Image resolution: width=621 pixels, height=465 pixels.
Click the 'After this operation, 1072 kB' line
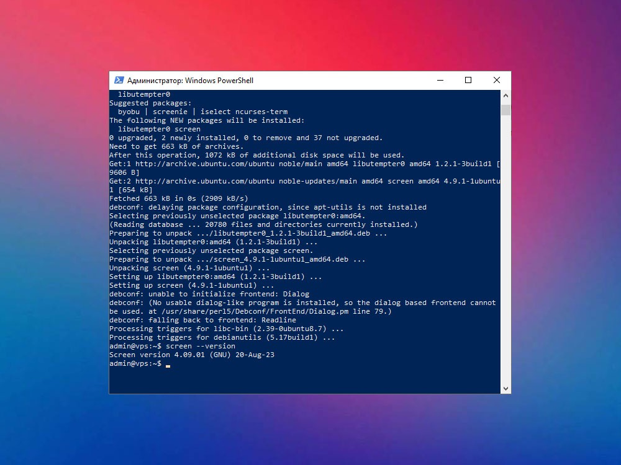257,156
